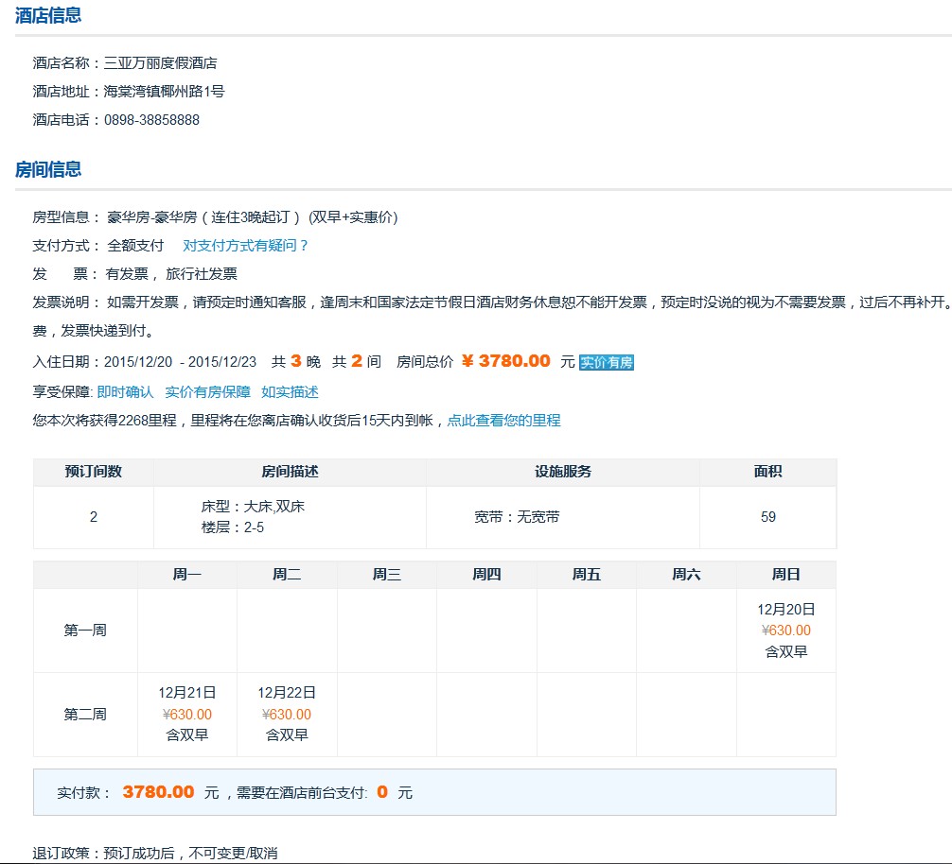
Task: Select the 12月22日 price cell
Action: (287, 715)
